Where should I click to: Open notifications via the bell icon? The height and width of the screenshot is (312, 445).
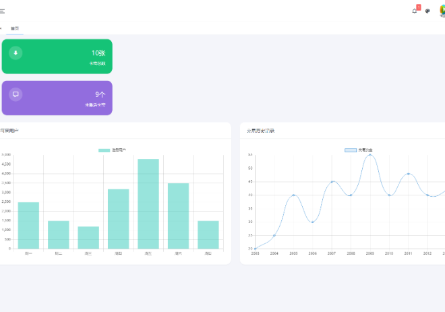click(415, 11)
